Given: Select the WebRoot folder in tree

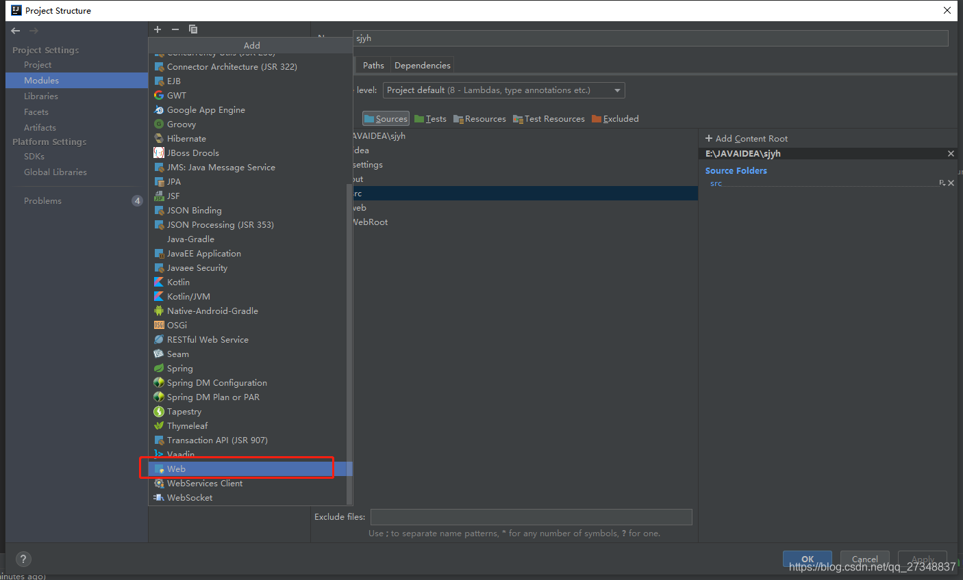Looking at the screenshot, I should 371,222.
